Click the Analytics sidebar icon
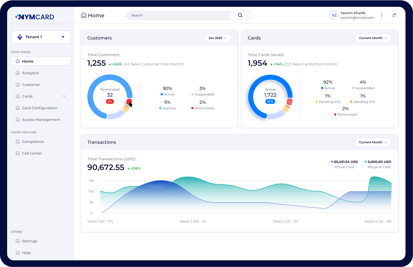Screen dimensions: 413x267 click(18, 73)
